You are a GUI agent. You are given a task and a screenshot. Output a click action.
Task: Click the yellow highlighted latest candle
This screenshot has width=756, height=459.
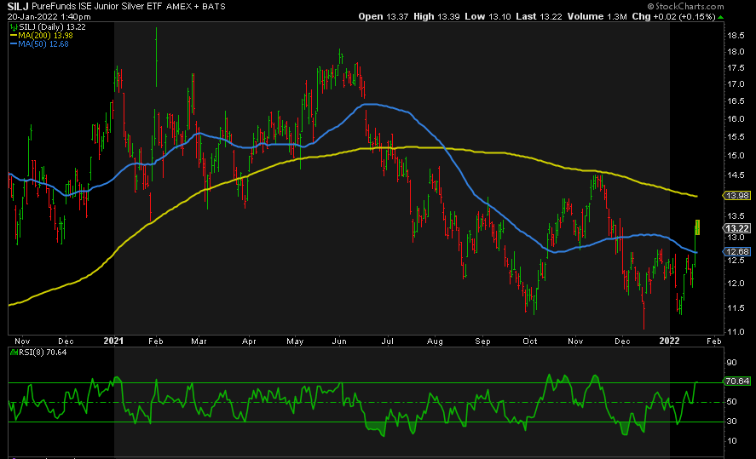point(697,227)
